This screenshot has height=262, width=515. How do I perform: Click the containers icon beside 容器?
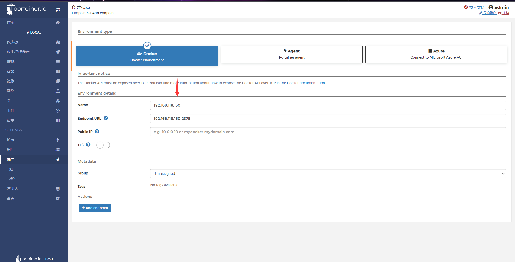point(58,71)
